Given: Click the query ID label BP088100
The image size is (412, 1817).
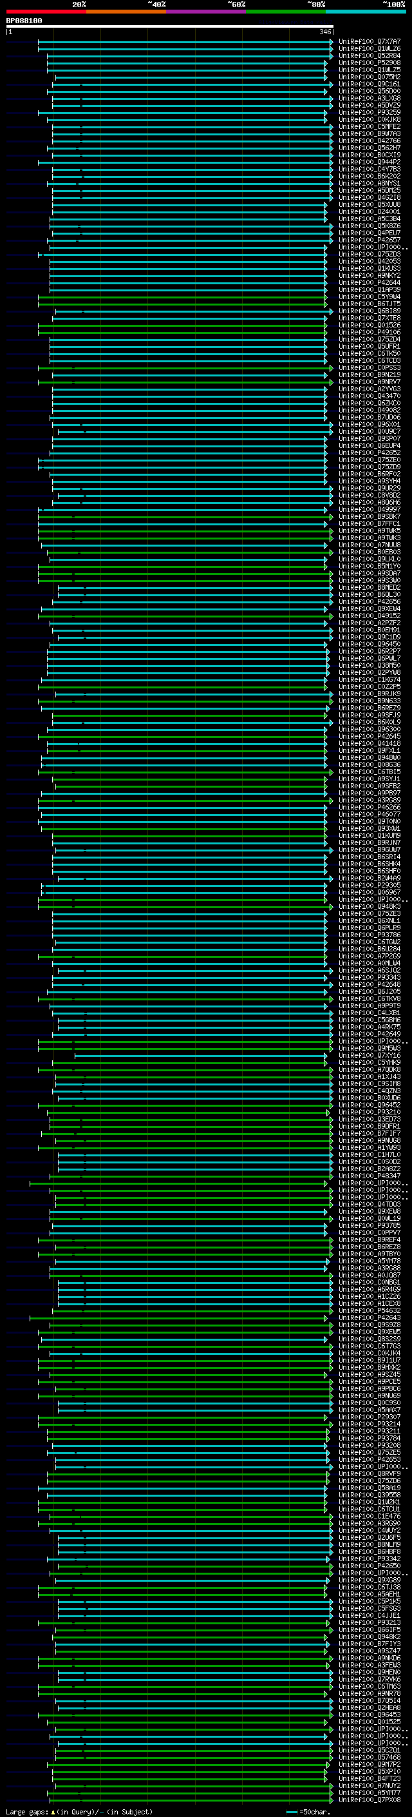Looking at the screenshot, I should (x=24, y=21).
